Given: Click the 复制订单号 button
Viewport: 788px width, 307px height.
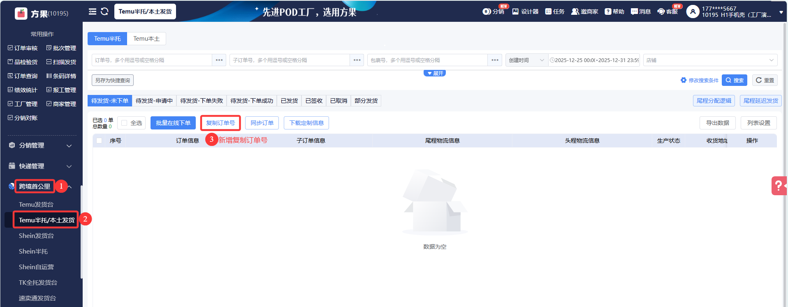Looking at the screenshot, I should [220, 123].
